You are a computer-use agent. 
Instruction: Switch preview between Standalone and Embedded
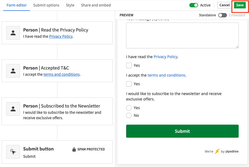coord(223,15)
